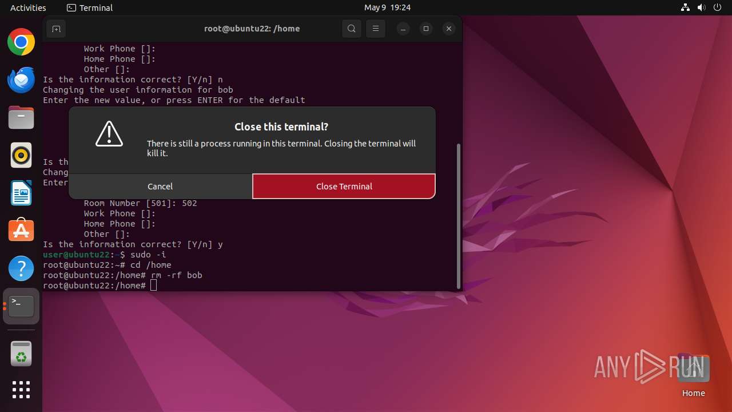Show Applications grid button

pyautogui.click(x=21, y=390)
